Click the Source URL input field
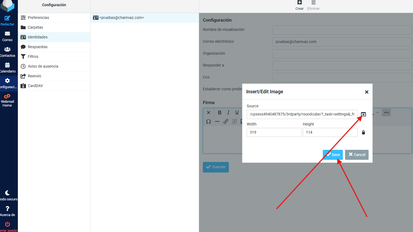This screenshot has height=232, width=413. click(x=302, y=114)
